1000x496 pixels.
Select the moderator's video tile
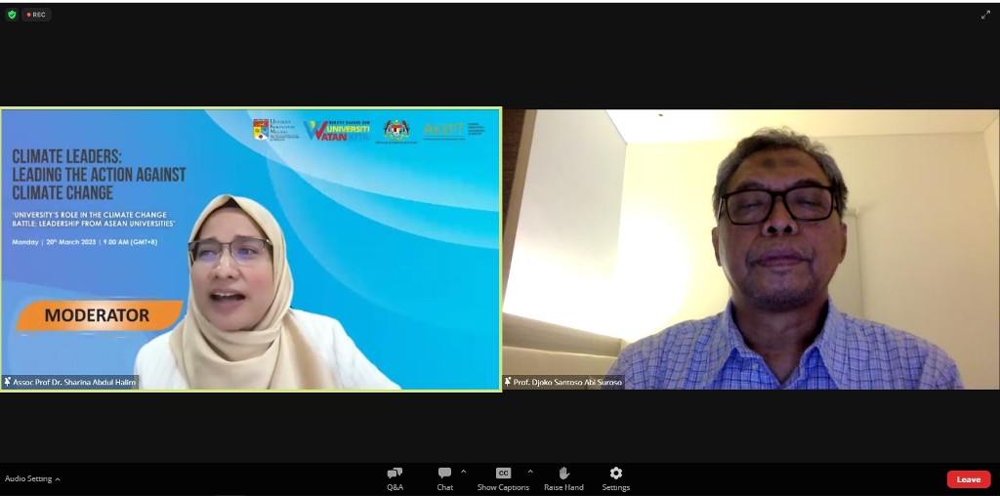tap(250, 249)
